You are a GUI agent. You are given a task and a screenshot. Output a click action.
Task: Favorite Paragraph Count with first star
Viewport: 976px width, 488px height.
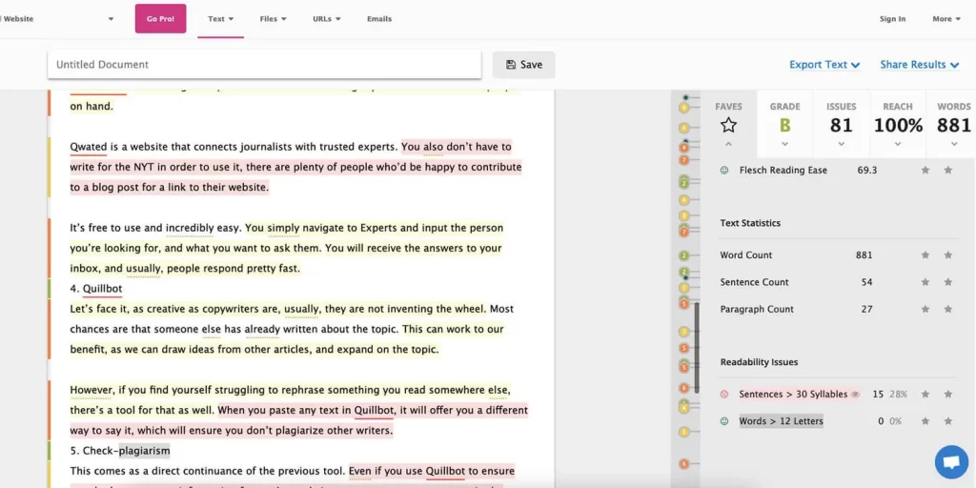point(925,310)
